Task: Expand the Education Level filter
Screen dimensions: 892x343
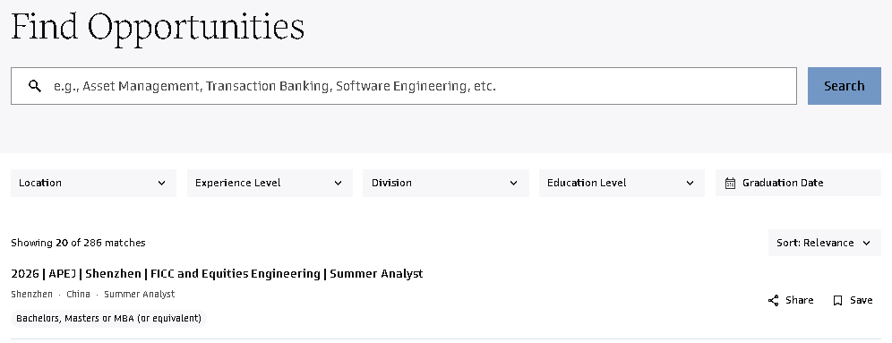Action: [622, 184]
